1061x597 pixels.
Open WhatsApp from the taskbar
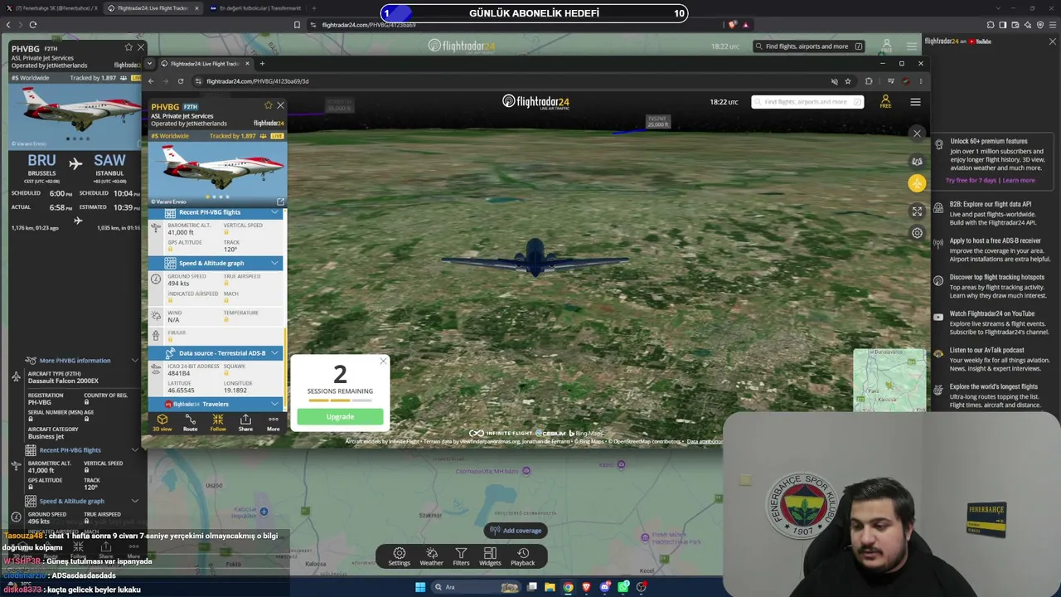coord(623,587)
